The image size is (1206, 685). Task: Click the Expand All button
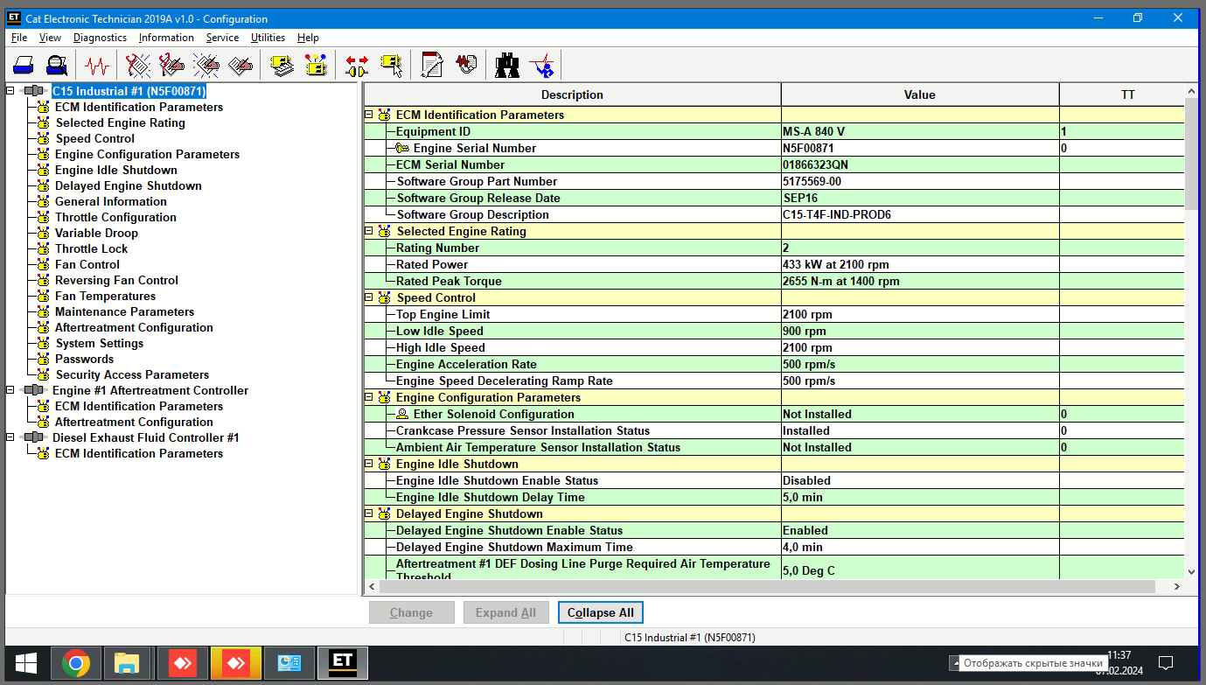tap(505, 612)
